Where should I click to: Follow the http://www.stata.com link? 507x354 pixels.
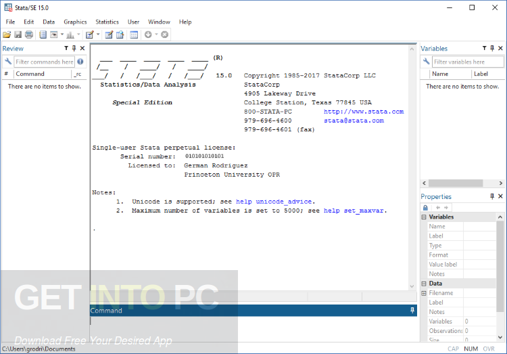pyautogui.click(x=364, y=112)
